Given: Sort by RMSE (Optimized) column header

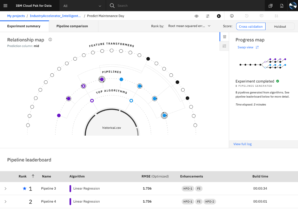Looking at the screenshot, I should pos(155,176).
